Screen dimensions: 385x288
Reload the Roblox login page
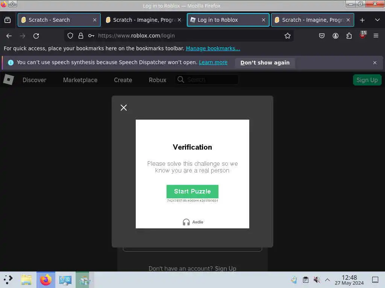[x=36, y=36]
